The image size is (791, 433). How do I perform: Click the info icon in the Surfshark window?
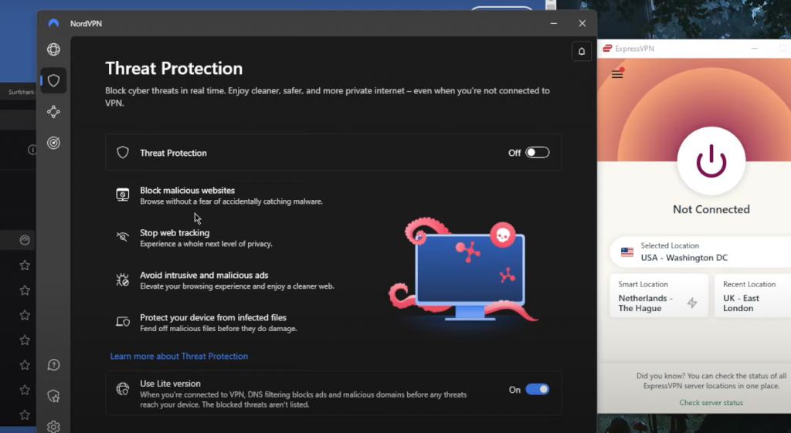pyautogui.click(x=32, y=150)
